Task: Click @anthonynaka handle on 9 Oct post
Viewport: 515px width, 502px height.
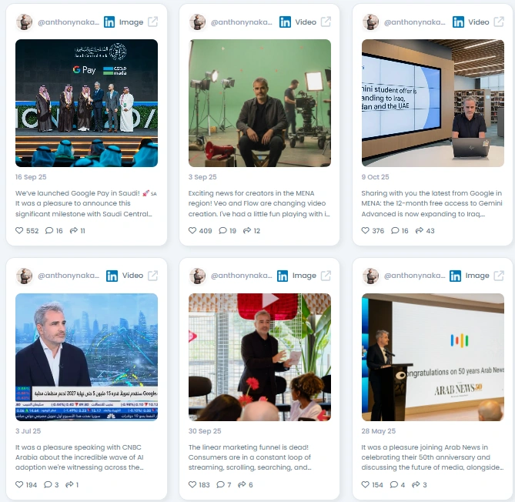Action: pos(414,22)
